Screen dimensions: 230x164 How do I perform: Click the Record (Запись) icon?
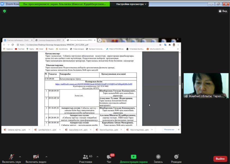(x=158, y=157)
